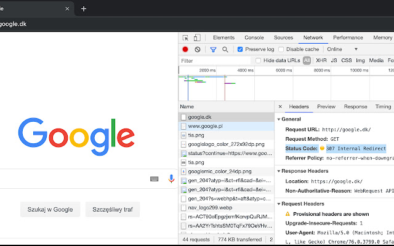
Task: Switch to the Elements panel tab
Action: click(223, 38)
